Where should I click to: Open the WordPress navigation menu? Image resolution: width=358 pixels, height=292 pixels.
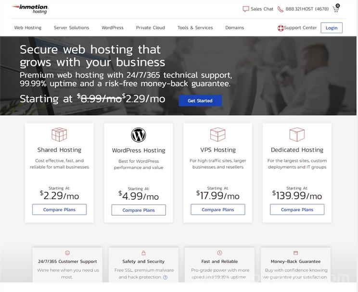click(x=112, y=27)
